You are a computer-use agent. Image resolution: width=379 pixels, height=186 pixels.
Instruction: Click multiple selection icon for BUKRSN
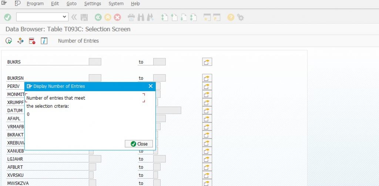point(207,78)
